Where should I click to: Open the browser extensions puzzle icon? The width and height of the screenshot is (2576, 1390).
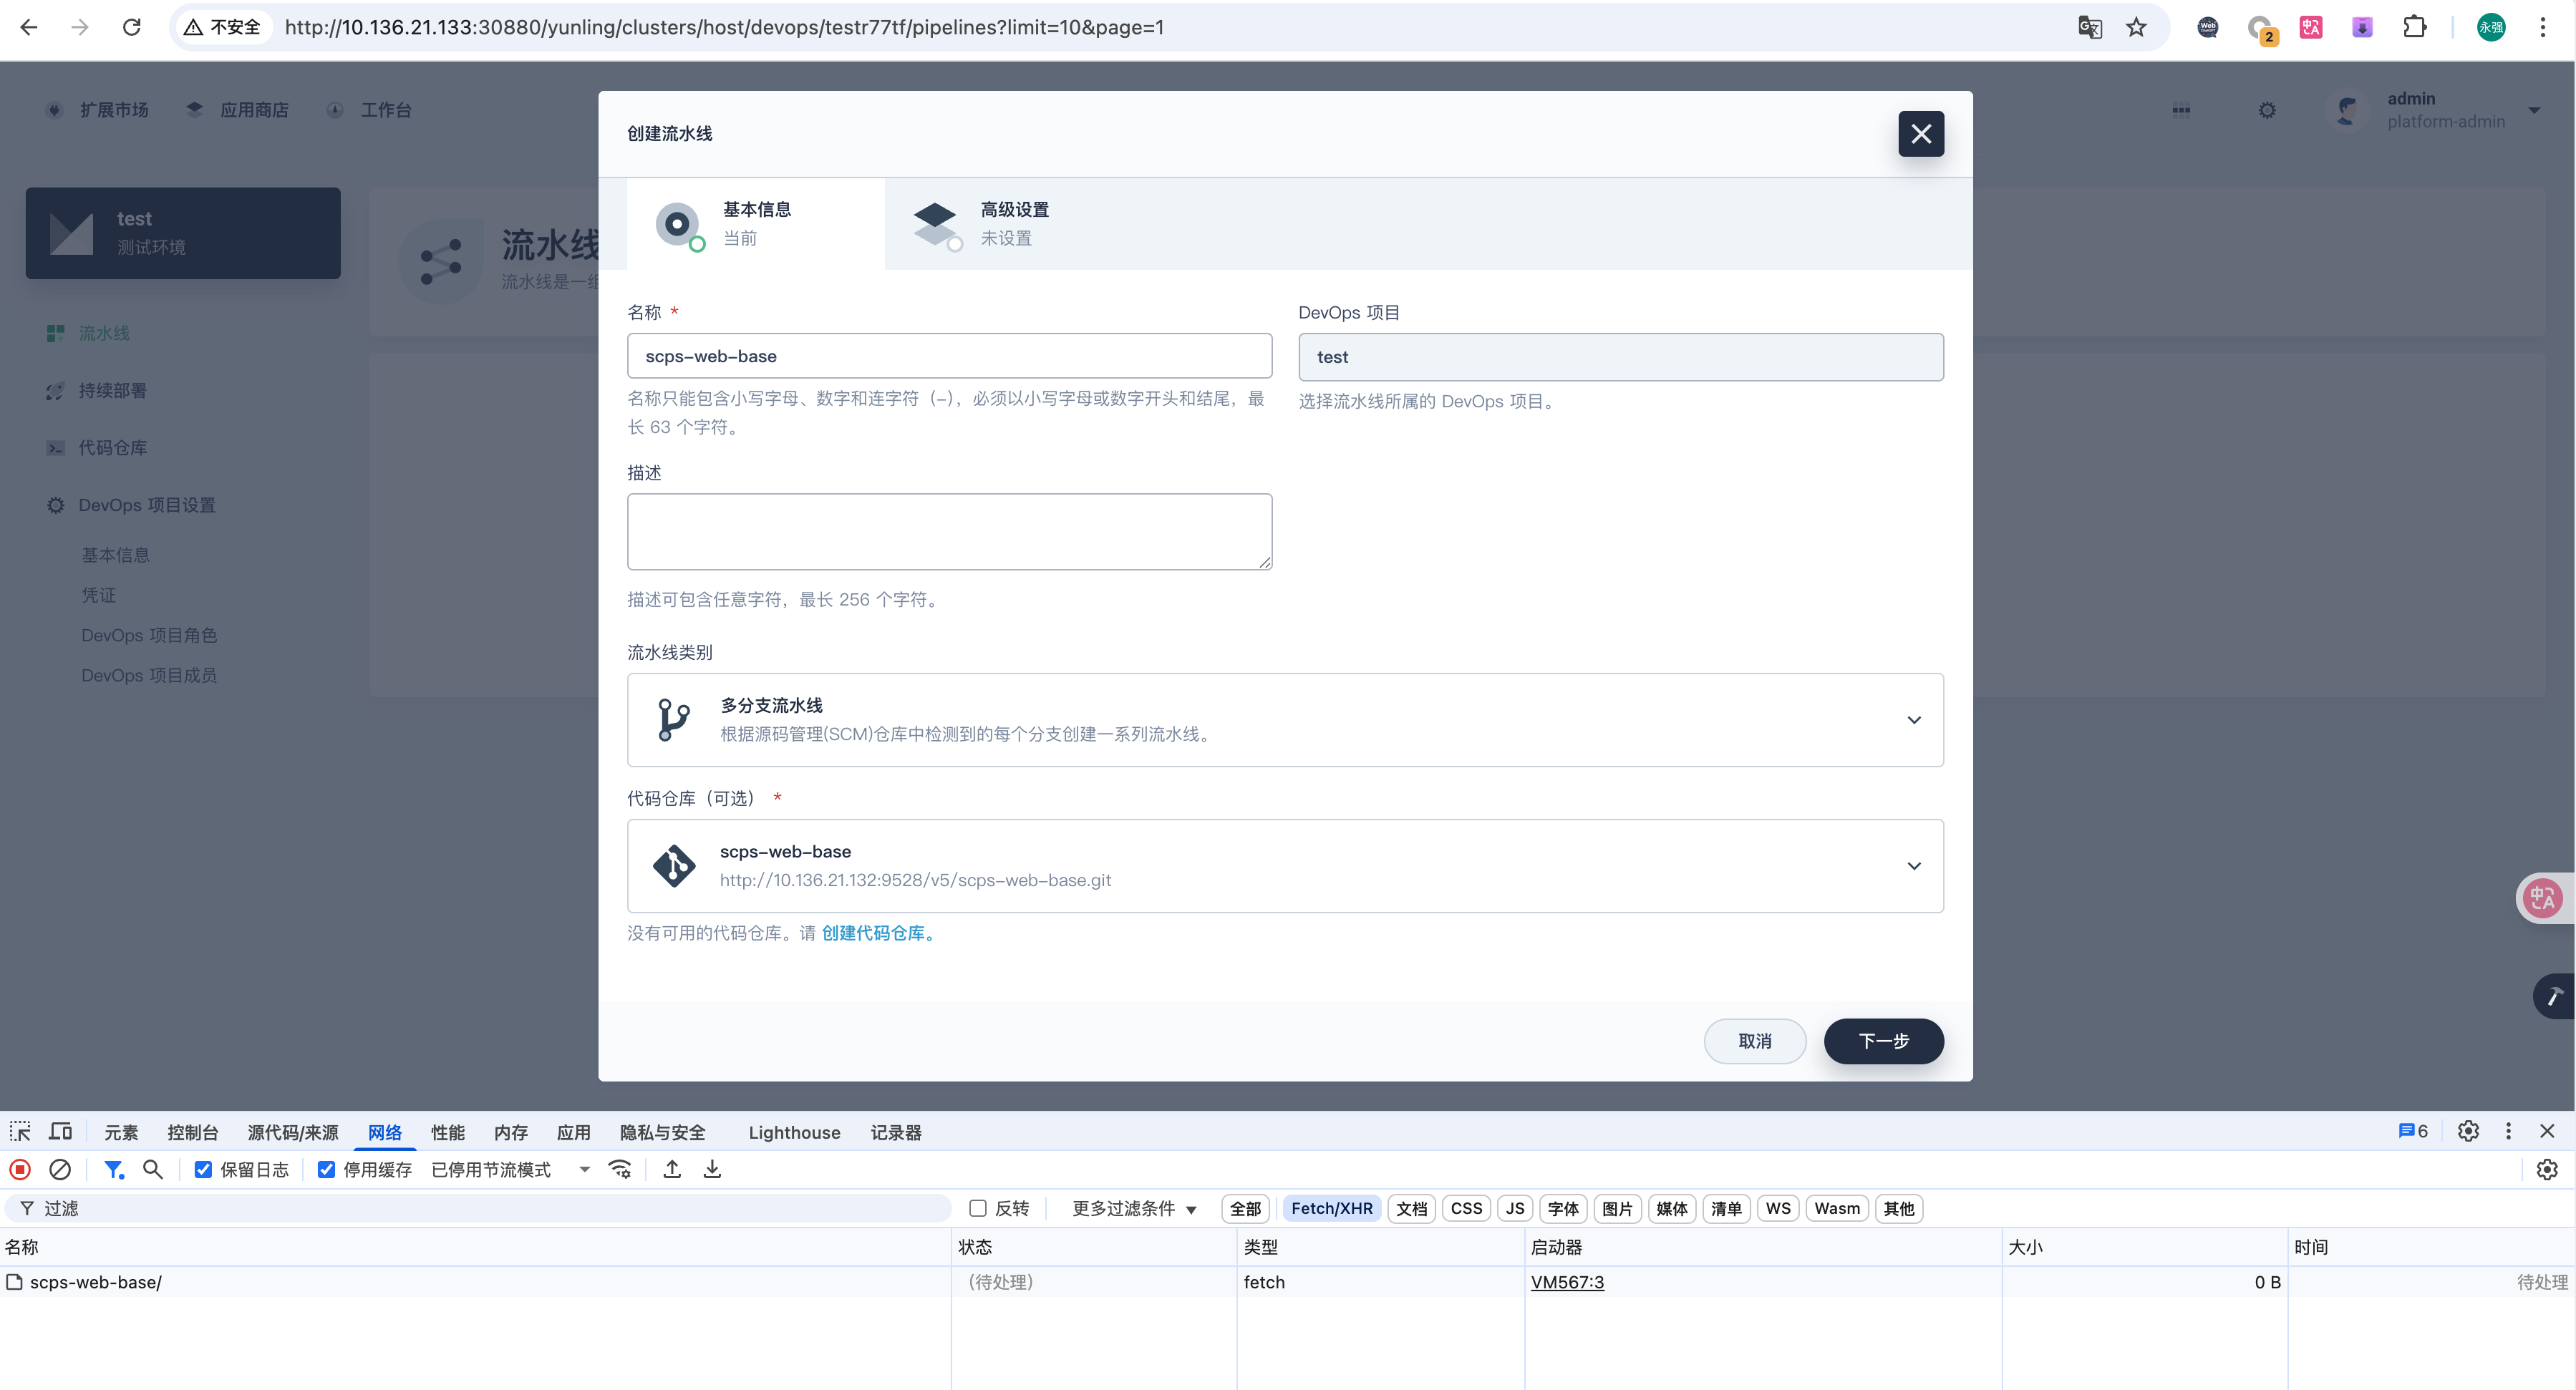2415,27
